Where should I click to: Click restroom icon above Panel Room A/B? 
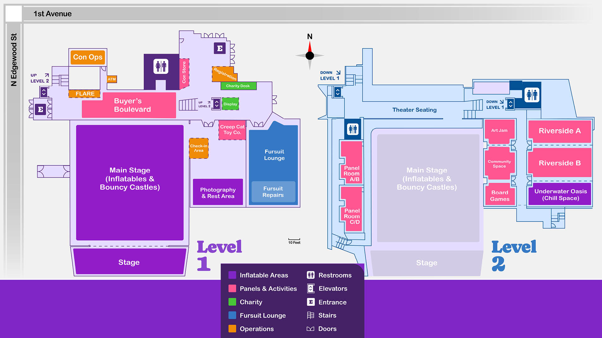coord(353,129)
